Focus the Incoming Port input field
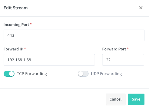 (x=74, y=35)
